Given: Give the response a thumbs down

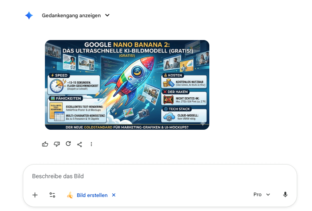Looking at the screenshot, I should 57,144.
